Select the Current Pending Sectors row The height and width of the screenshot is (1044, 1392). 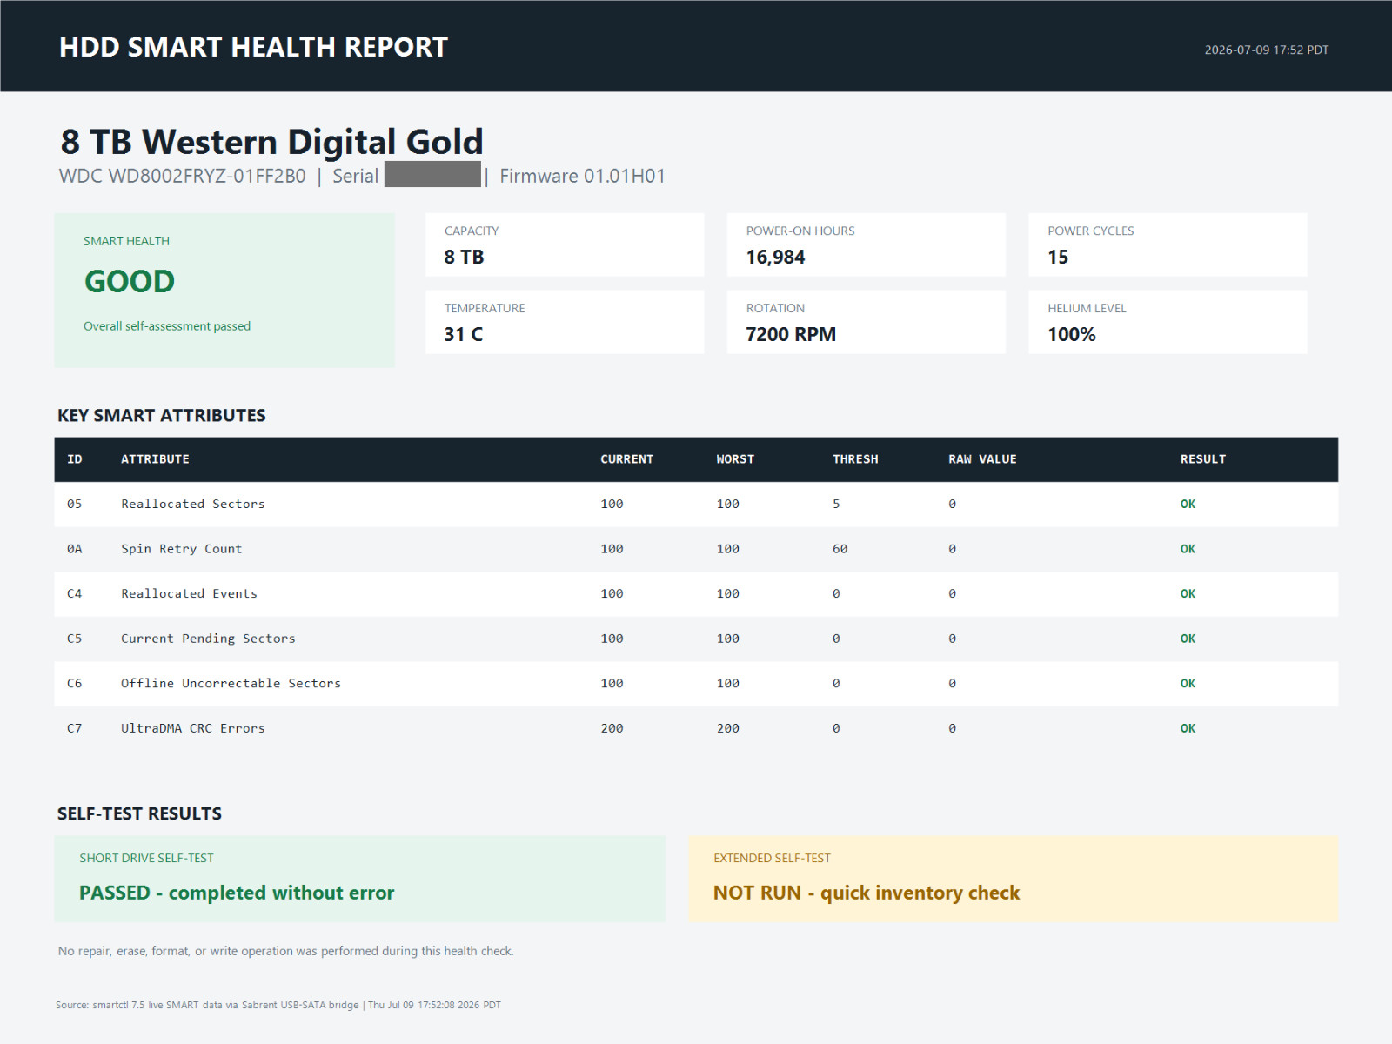point(696,639)
